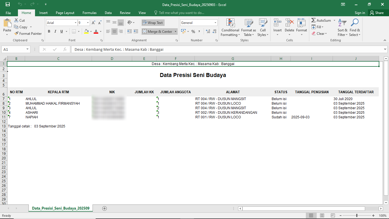Save the workbook with the floppy icon
389x219 pixels.
(x=8, y=4)
